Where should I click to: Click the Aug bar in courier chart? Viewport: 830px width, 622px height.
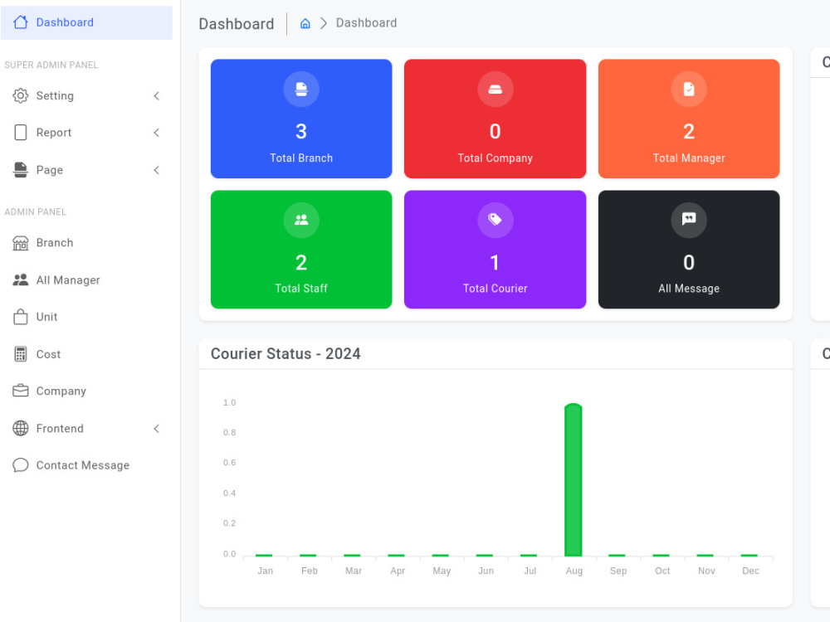pos(574,479)
